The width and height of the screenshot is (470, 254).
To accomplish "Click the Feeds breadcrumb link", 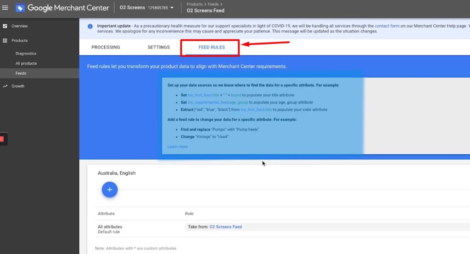I will [213, 4].
